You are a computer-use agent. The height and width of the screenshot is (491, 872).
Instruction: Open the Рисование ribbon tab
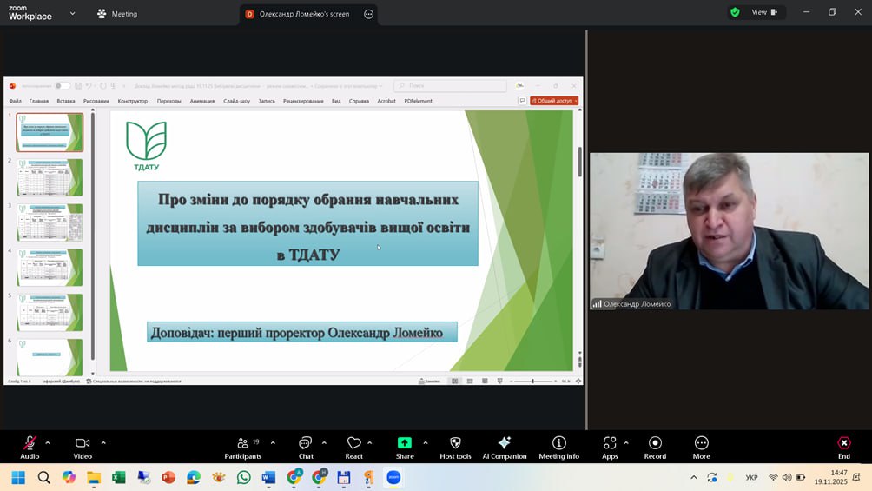point(96,101)
